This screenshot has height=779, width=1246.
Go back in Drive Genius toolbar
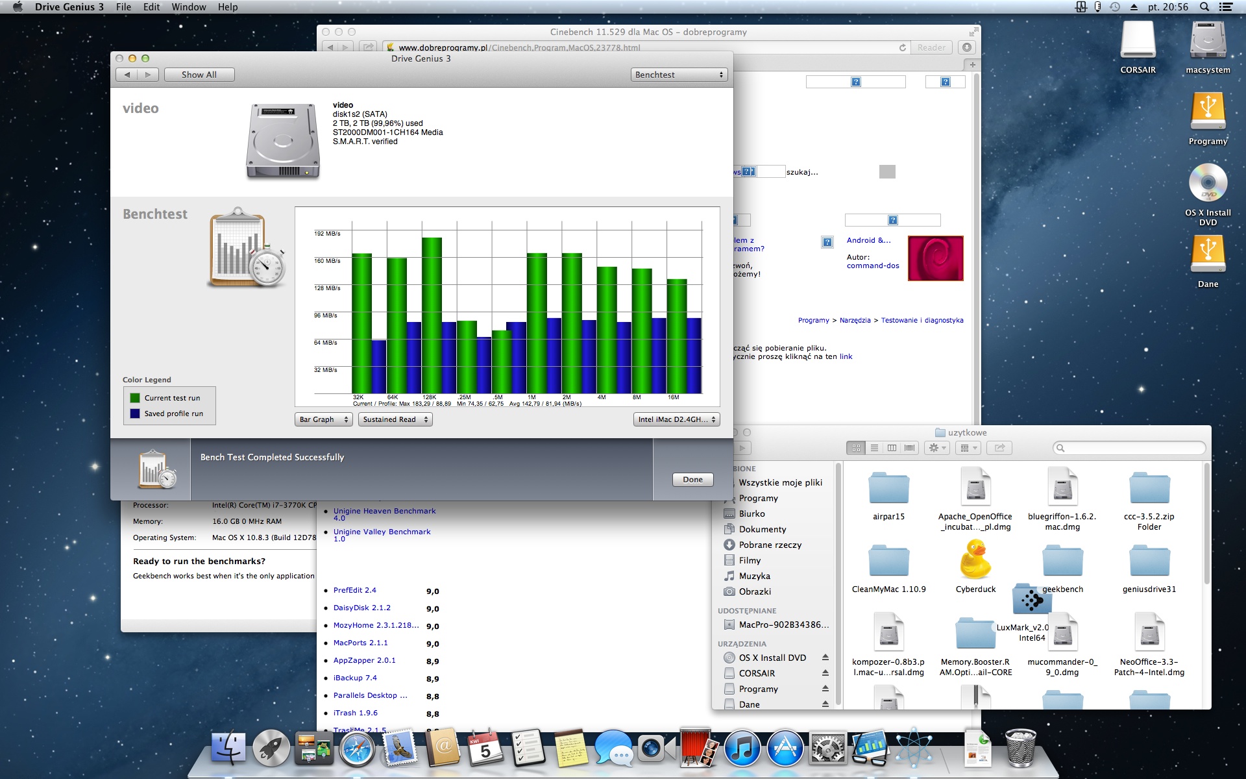coord(127,75)
